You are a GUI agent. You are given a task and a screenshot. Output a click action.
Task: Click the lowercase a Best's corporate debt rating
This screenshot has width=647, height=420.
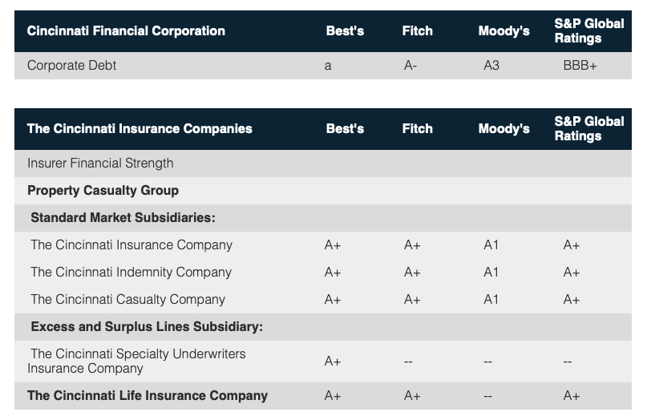(328, 66)
